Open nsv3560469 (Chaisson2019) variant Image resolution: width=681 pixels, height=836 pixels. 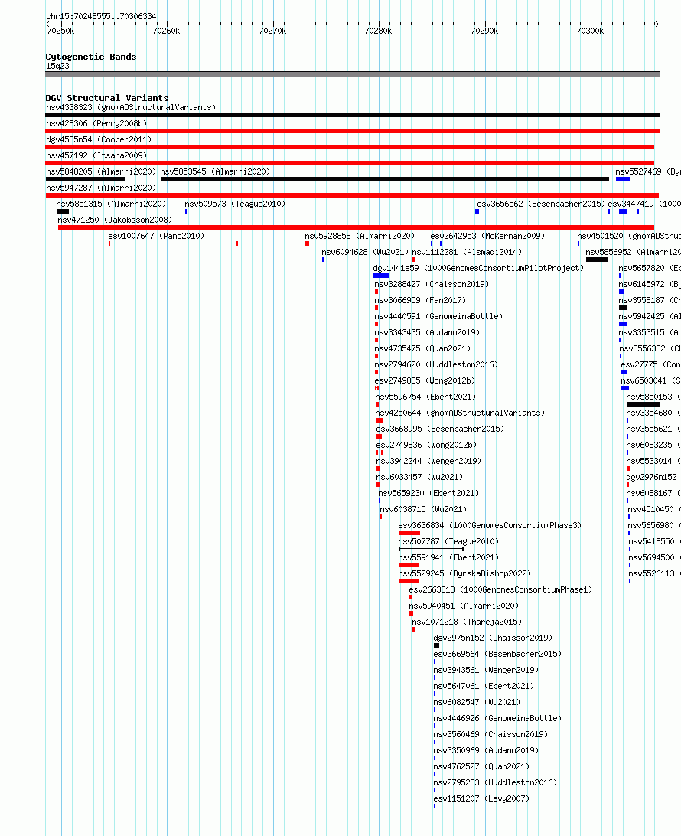click(x=490, y=733)
